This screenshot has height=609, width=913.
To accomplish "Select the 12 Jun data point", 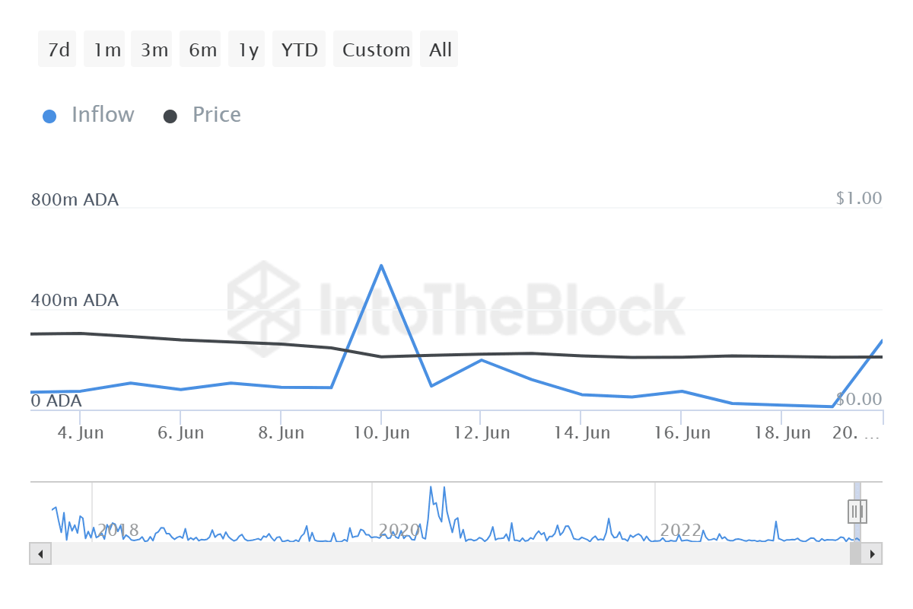I will click(x=480, y=360).
